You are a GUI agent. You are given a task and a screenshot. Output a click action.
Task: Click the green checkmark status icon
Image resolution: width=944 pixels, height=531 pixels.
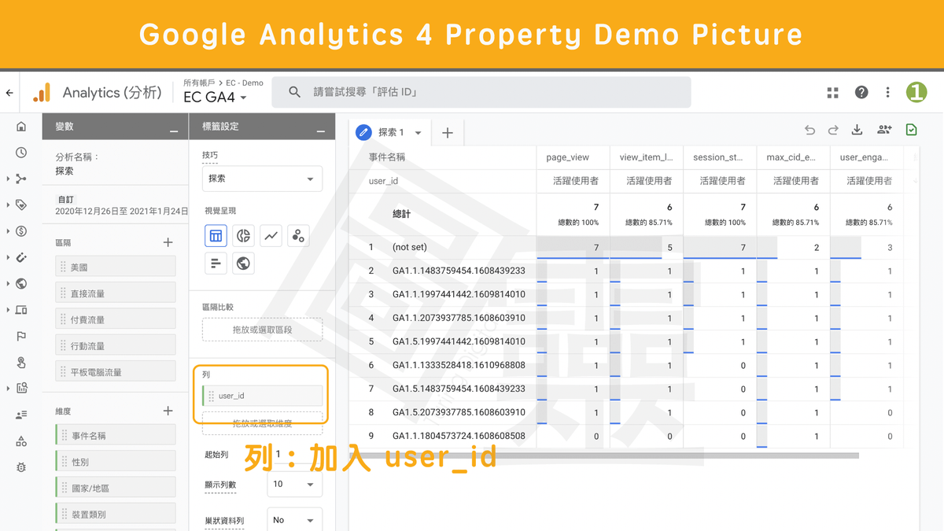[x=912, y=130]
